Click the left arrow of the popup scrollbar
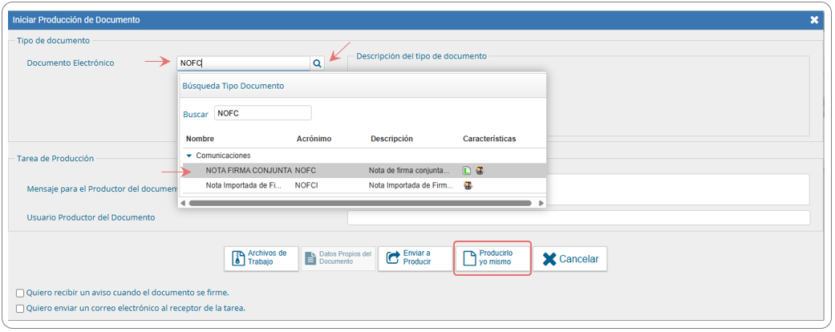The image size is (835, 332). [183, 203]
